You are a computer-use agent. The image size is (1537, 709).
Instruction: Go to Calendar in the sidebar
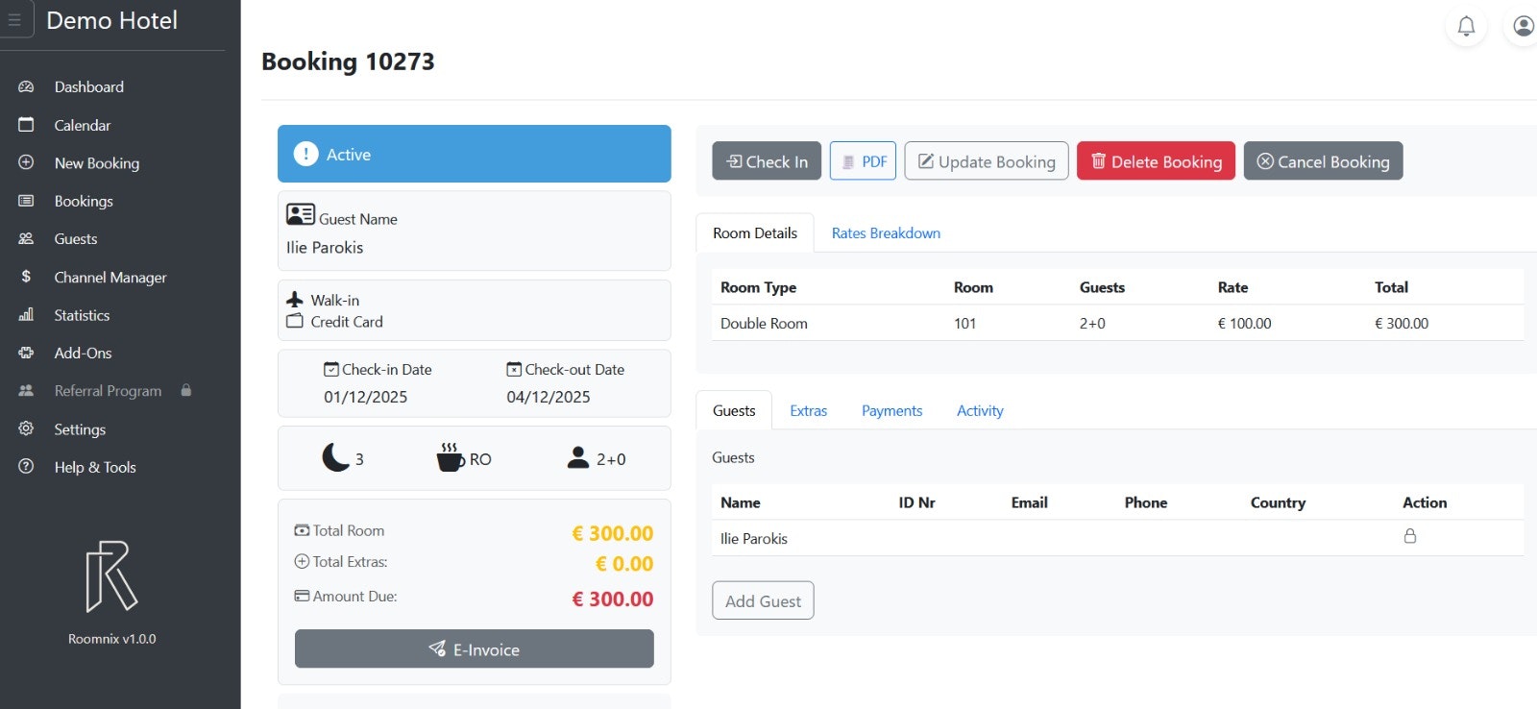click(x=83, y=125)
